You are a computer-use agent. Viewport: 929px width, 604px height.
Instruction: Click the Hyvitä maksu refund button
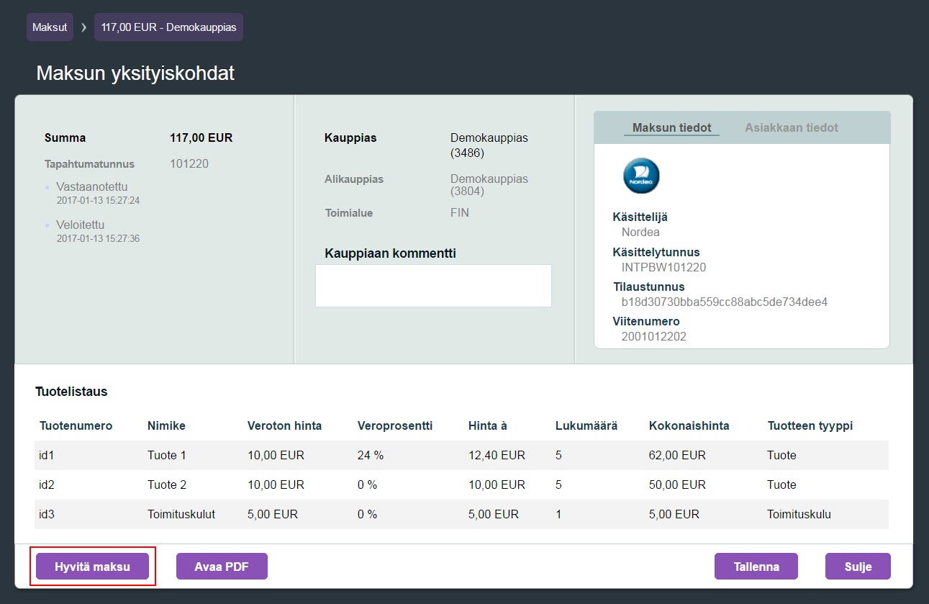coord(92,567)
